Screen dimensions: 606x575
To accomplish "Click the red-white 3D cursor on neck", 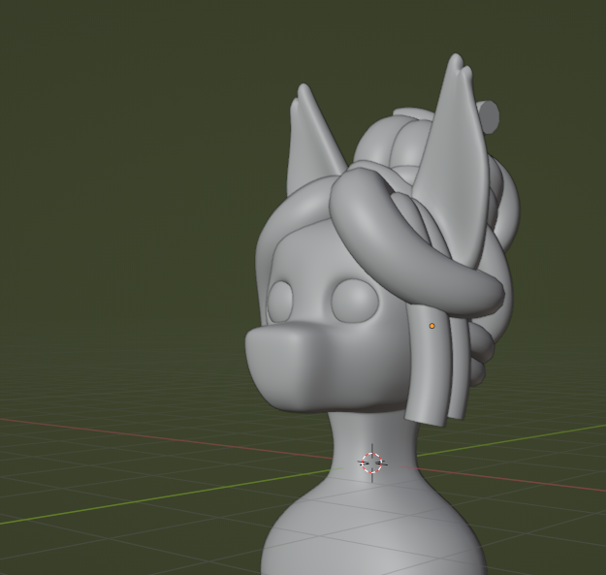I will pyautogui.click(x=372, y=463).
